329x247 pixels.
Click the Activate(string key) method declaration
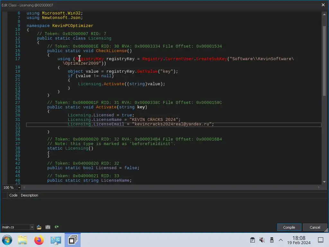click(x=97, y=107)
